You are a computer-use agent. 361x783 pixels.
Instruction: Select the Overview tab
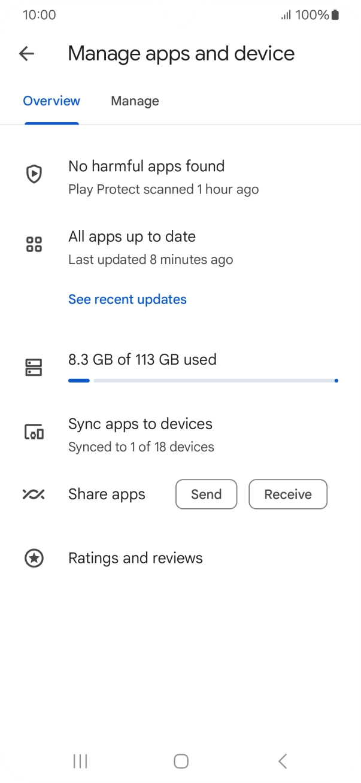point(51,101)
